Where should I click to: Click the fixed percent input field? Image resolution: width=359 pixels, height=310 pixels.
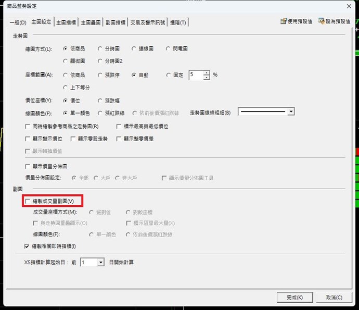[196, 75]
